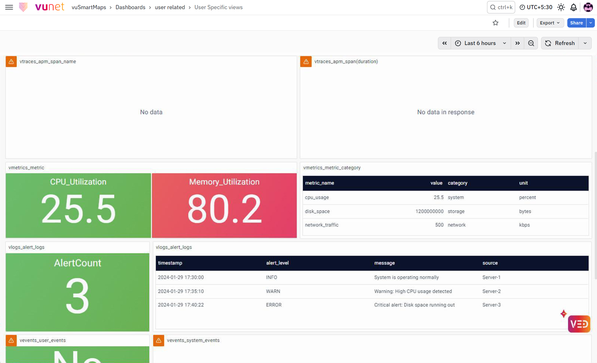Open the user related breadcrumb folder
This screenshot has height=363, width=597.
[x=170, y=7]
